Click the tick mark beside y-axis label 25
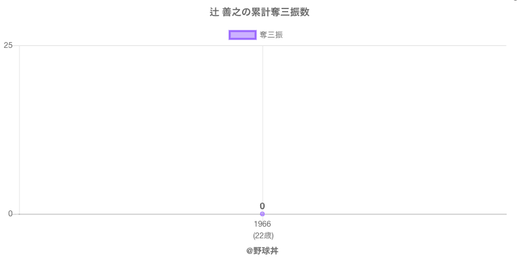 tap(16, 45)
